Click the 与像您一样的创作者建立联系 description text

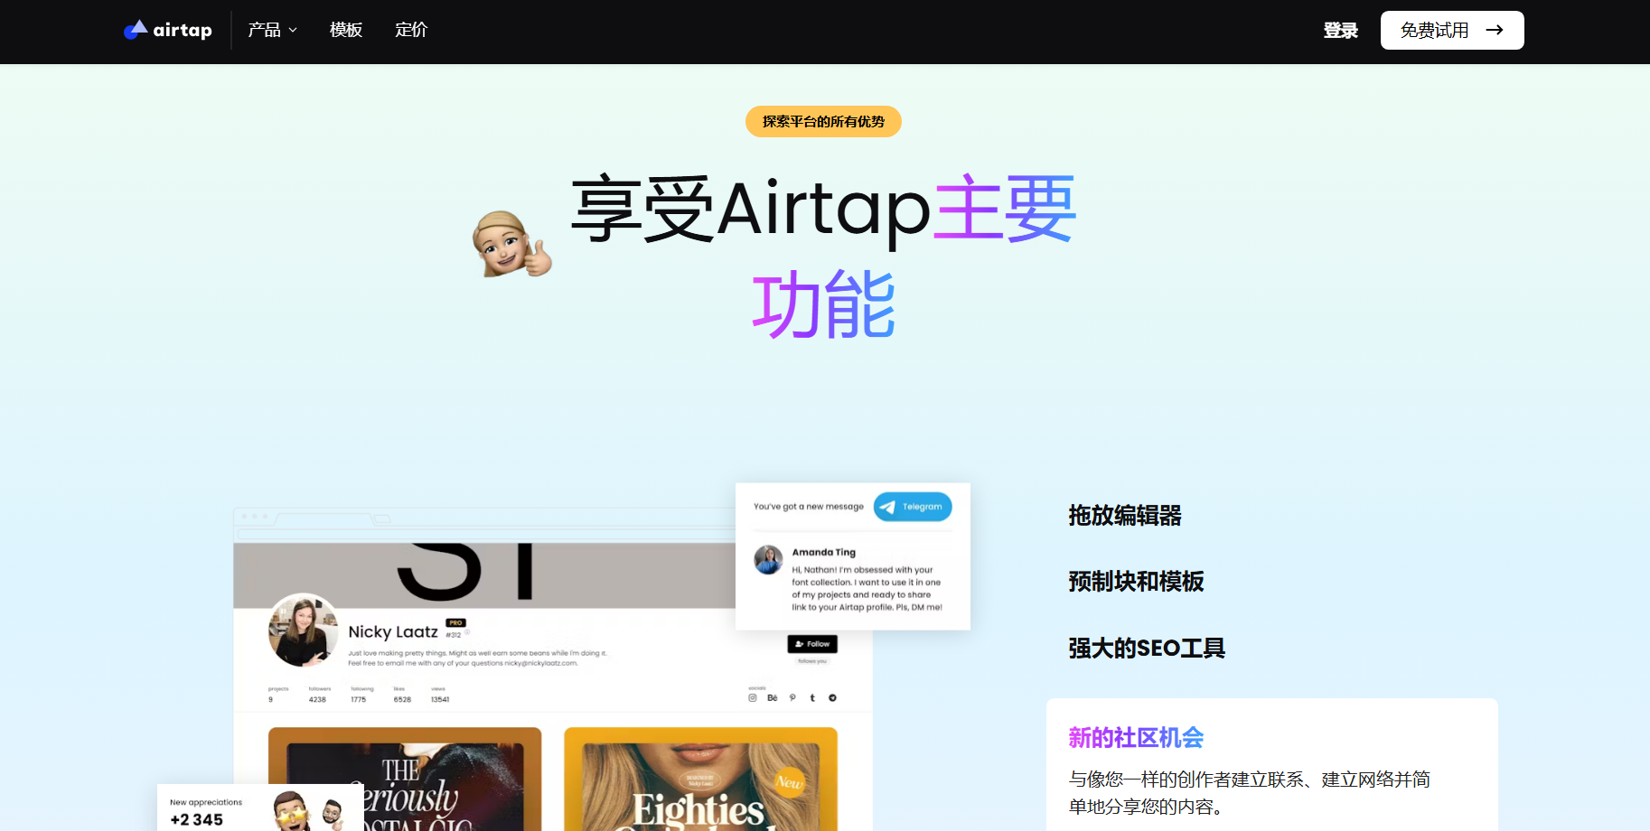point(1250,792)
